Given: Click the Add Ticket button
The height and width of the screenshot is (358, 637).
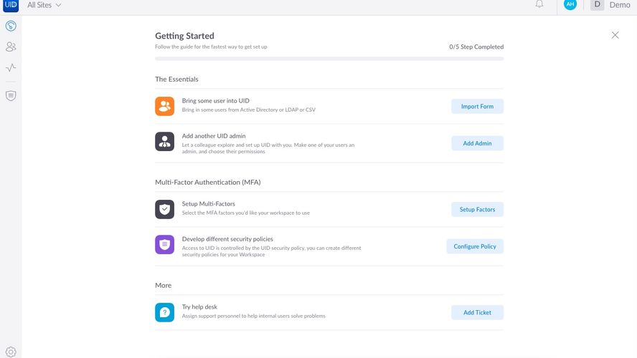Looking at the screenshot, I should tap(477, 312).
